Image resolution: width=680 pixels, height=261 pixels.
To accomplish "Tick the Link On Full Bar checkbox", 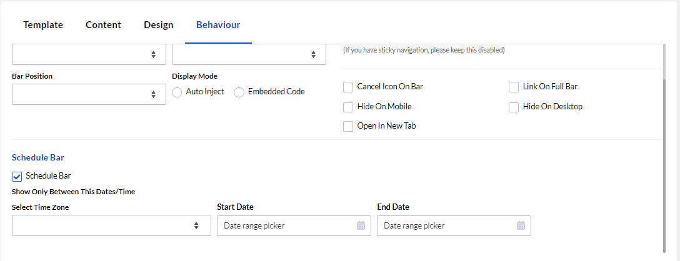I will 514,87.
